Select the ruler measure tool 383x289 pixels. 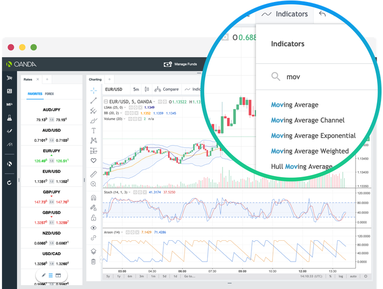coord(94,174)
